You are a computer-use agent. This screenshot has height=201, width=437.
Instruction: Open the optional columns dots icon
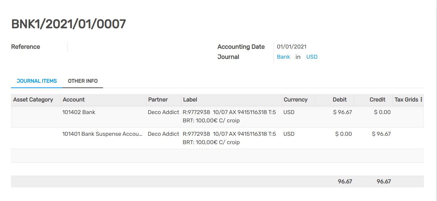(x=421, y=99)
